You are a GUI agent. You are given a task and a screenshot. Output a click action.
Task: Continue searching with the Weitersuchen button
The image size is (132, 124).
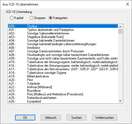point(104,117)
